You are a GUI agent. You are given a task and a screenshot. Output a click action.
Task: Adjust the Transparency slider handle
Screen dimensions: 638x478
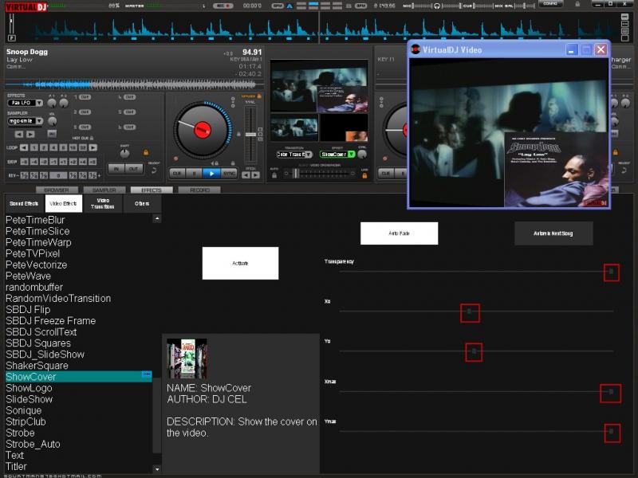[x=611, y=272]
